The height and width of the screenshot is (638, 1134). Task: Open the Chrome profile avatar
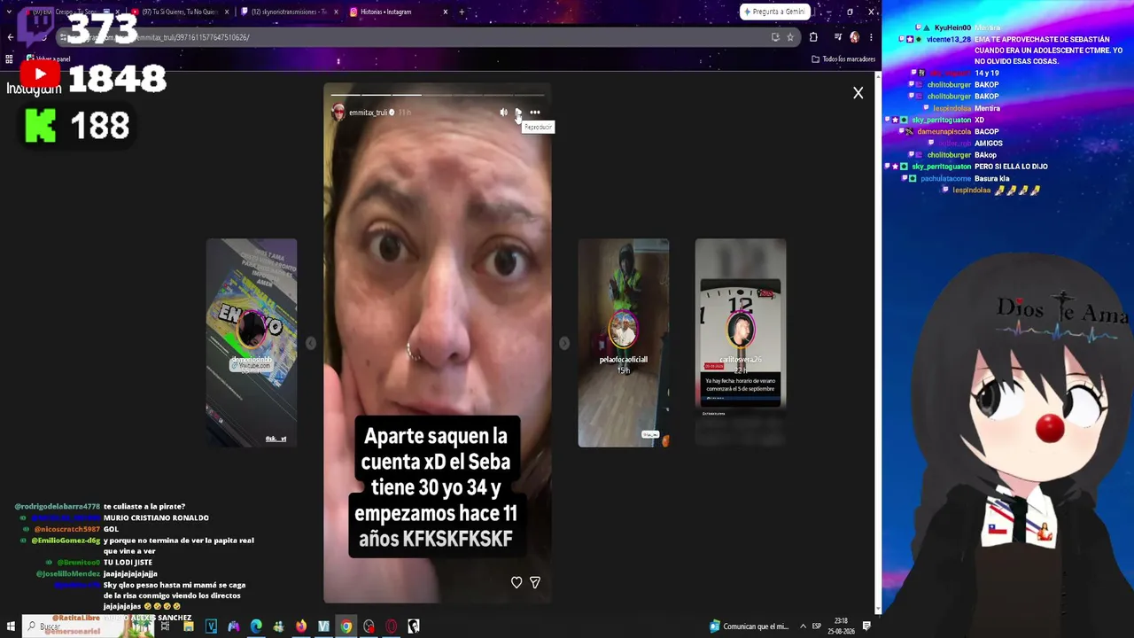[x=854, y=37]
